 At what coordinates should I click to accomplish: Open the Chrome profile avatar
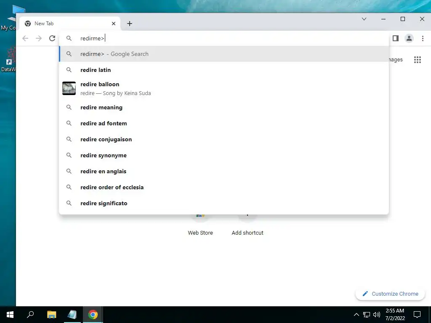pyautogui.click(x=409, y=38)
